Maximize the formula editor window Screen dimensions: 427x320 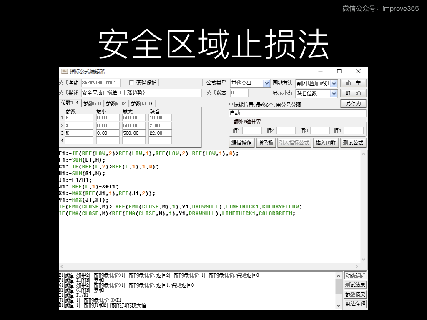click(339, 71)
